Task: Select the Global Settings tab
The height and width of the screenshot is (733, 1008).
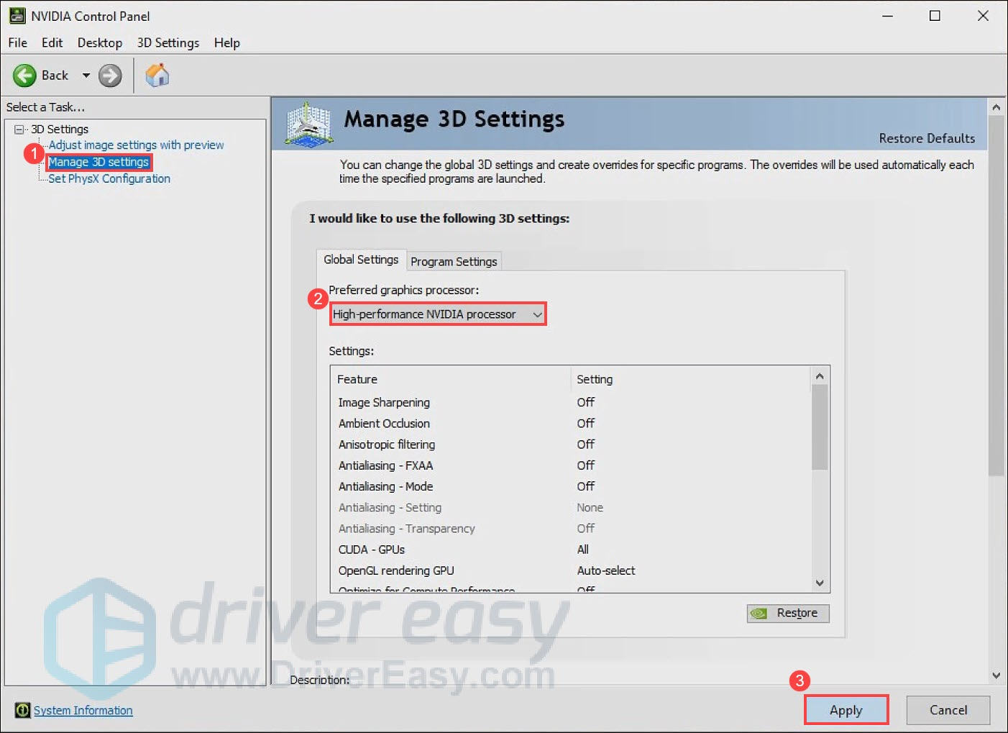Action: coord(361,260)
